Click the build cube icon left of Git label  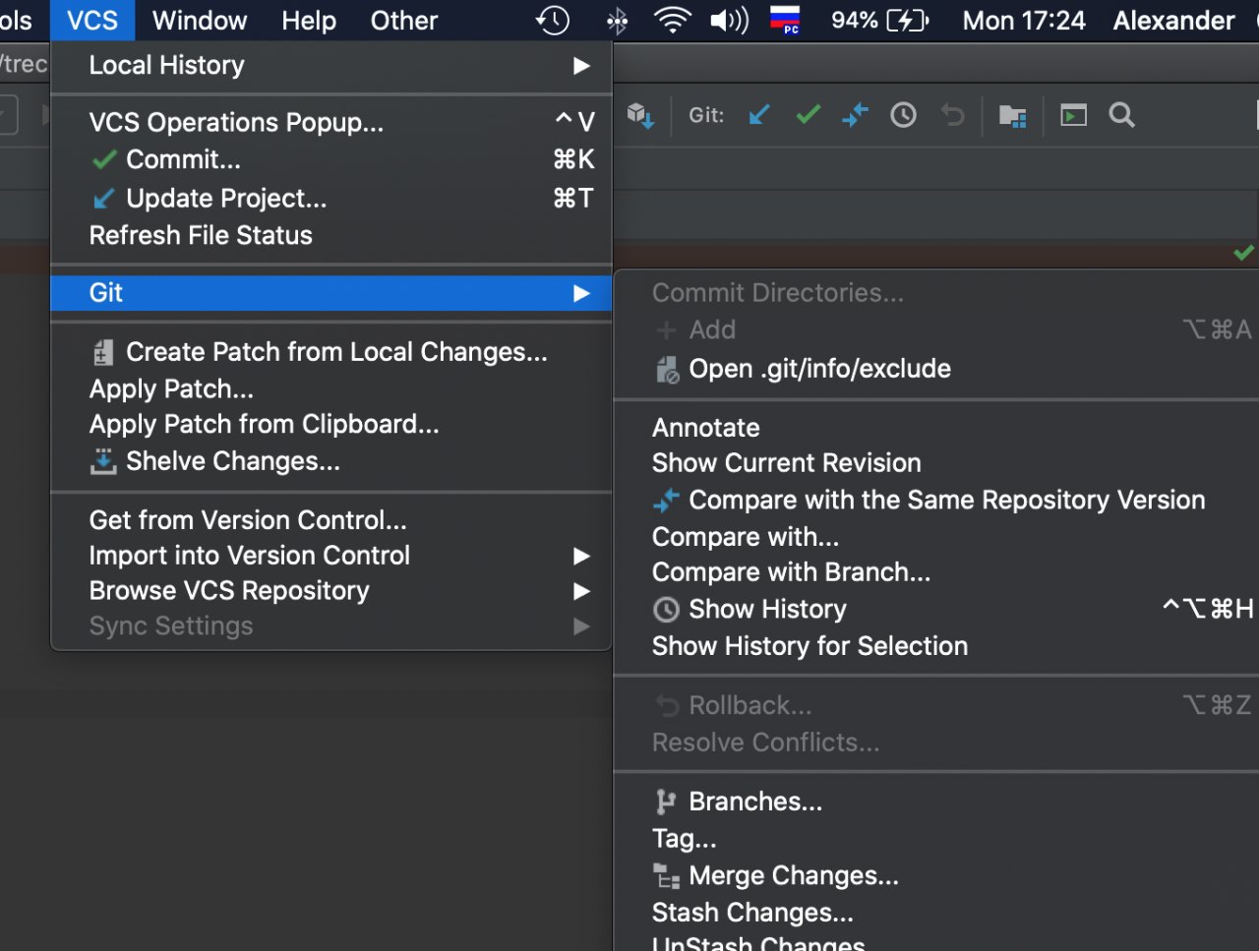pyautogui.click(x=640, y=115)
